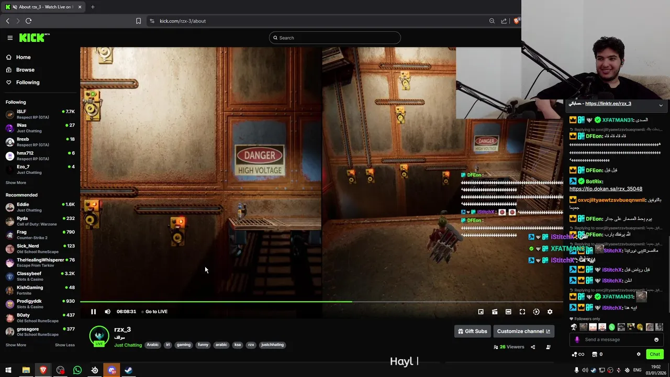Share the stream via share icon
Image resolution: width=670 pixels, height=377 pixels.
tap(533, 347)
